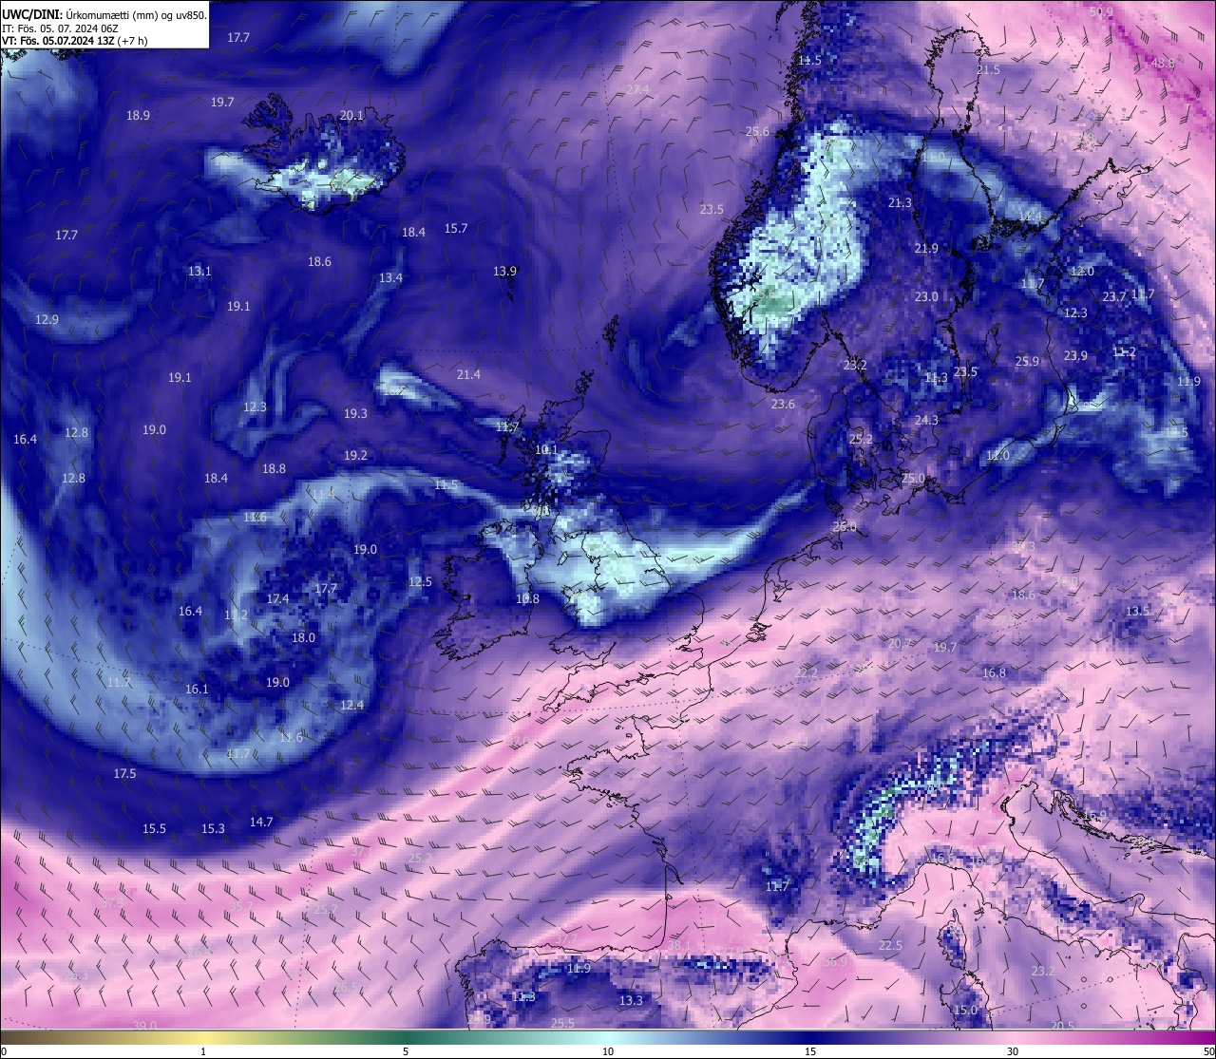The height and width of the screenshot is (1059, 1216).
Task: Click the 23.7 map value
Action: pyautogui.click(x=1114, y=296)
